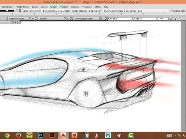Click the small square icon before the prompt text
This screenshot has width=186, height=139.
pyautogui.click(x=20, y=11)
